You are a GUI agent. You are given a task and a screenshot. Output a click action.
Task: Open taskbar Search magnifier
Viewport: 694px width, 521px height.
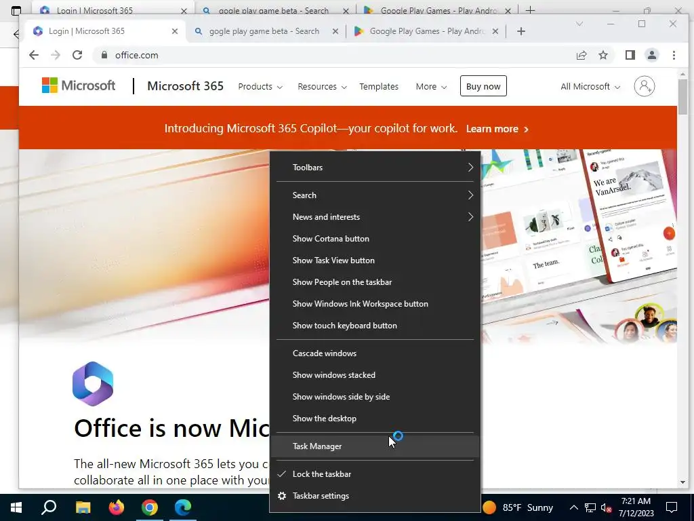(49, 507)
